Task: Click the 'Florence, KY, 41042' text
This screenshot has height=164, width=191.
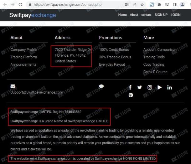Action: coord(70,55)
